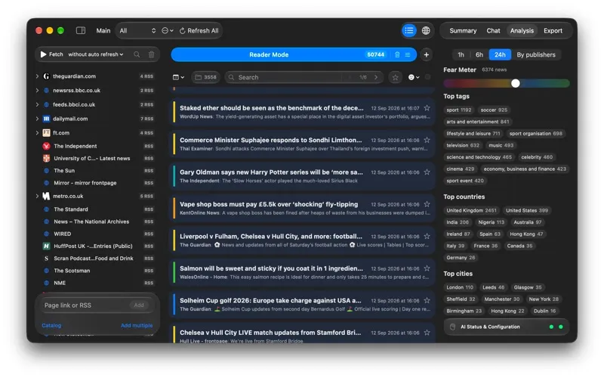Select By publishers view

(536, 54)
